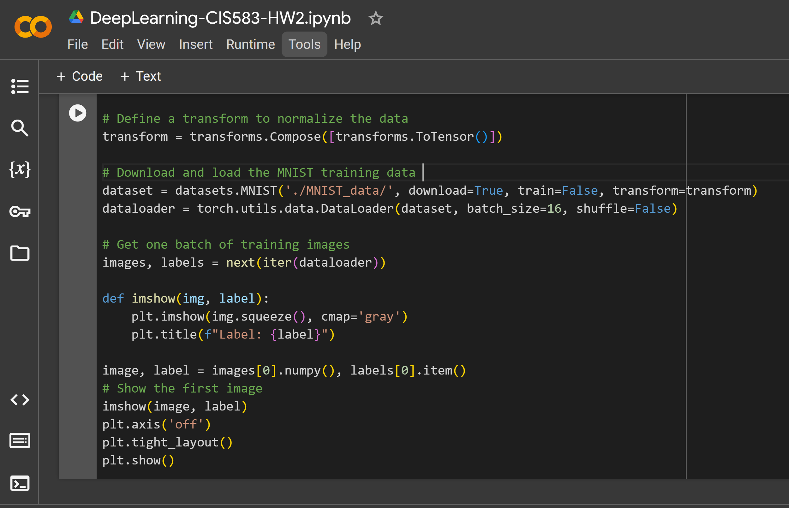Click the 'imshow(image, label)' call line
789x508 pixels.
[x=175, y=406]
